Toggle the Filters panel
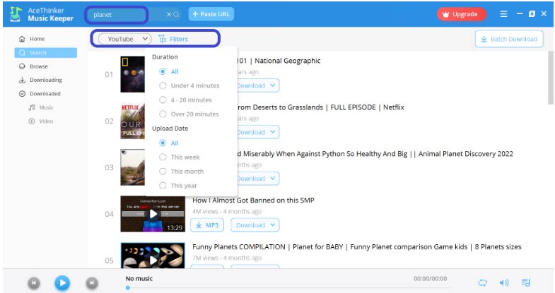 point(173,39)
